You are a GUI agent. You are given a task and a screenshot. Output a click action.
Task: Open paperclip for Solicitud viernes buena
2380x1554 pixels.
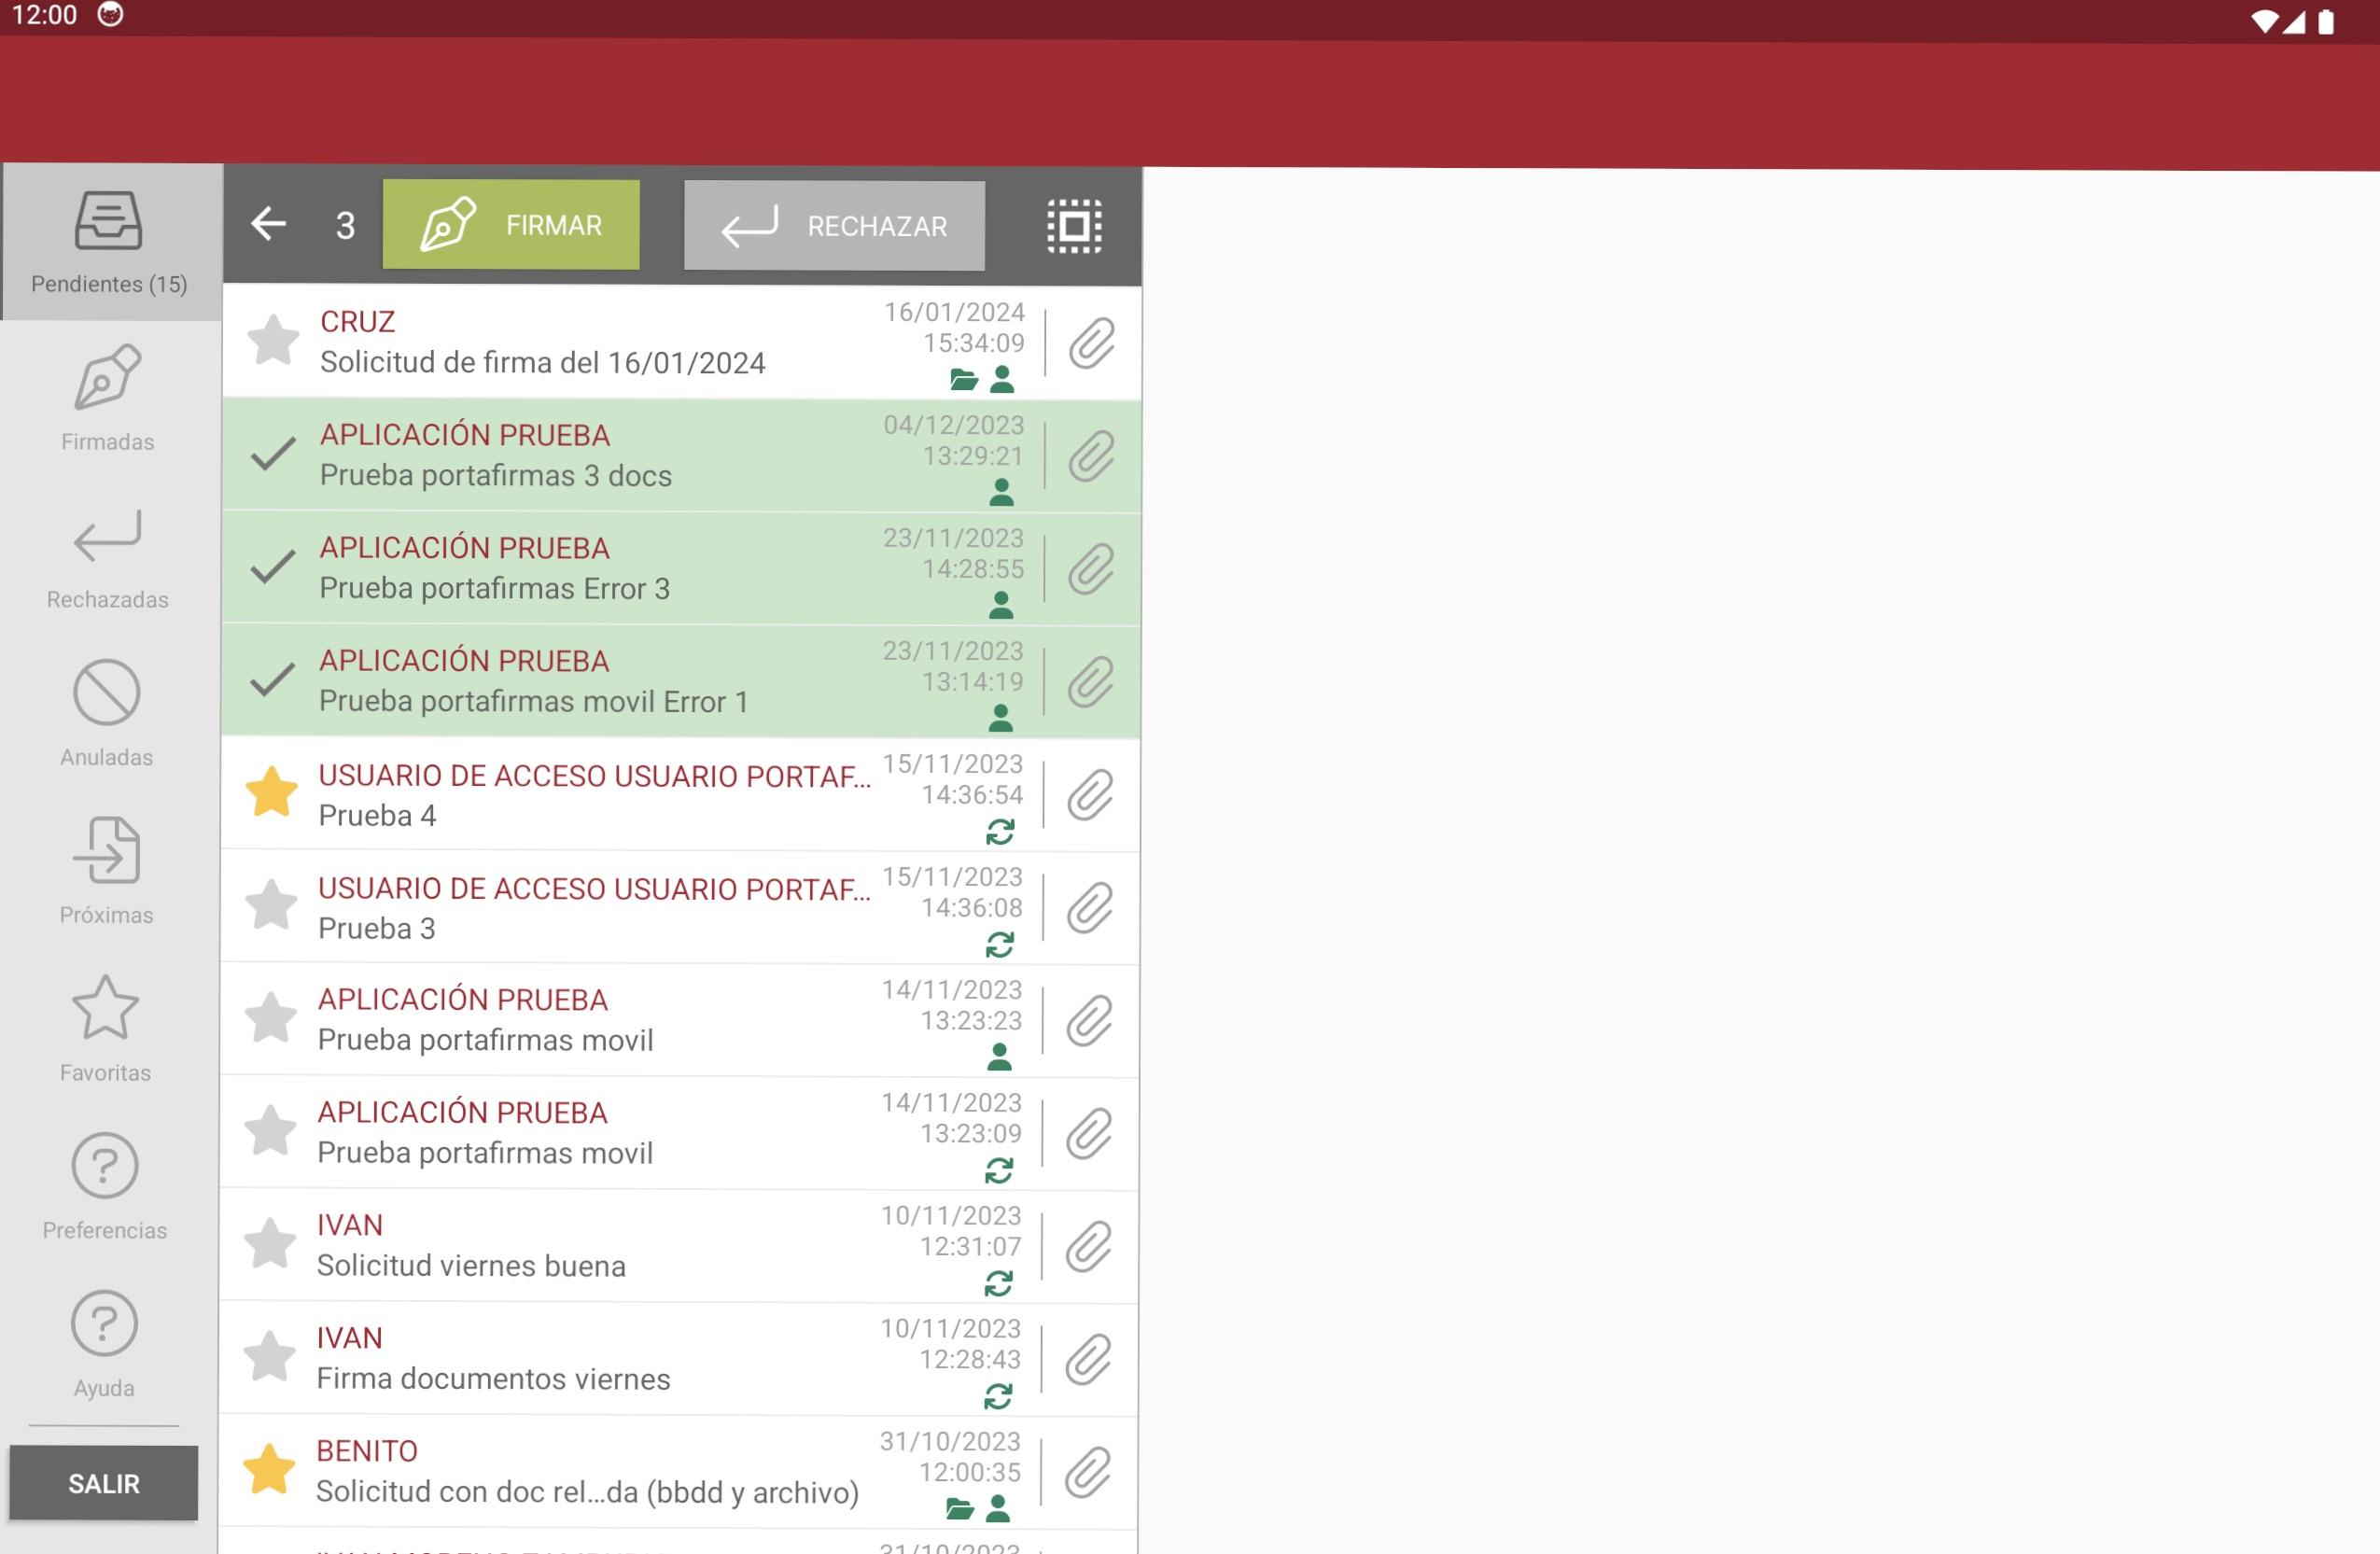point(1088,1248)
